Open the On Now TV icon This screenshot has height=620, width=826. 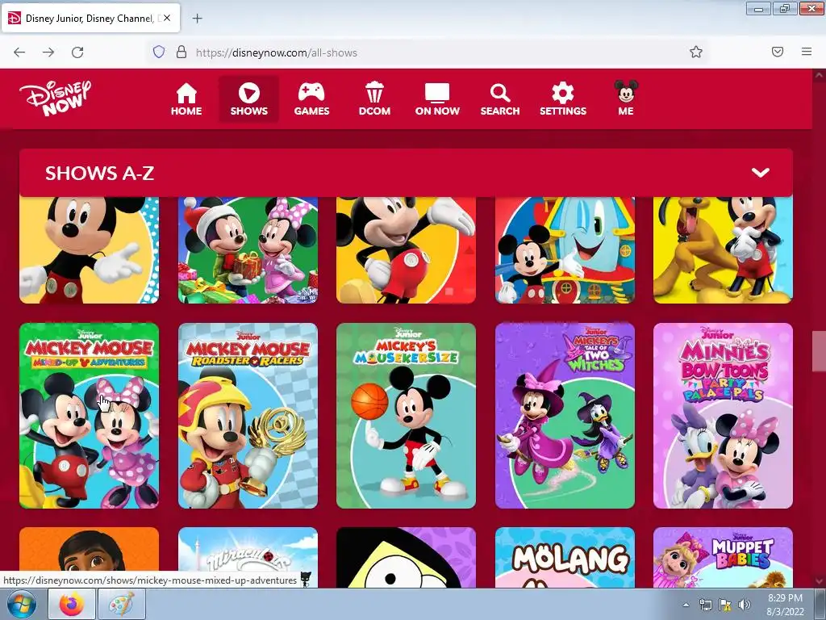pyautogui.click(x=437, y=99)
